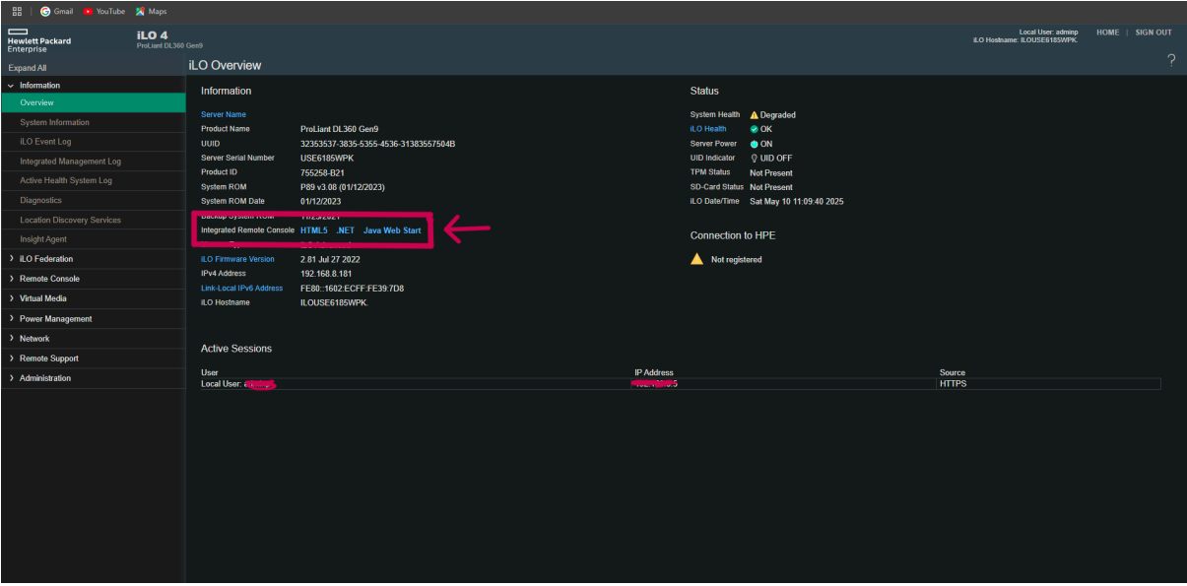Click the iLO Overview page title
The height and width of the screenshot is (586, 1187).
pos(226,65)
